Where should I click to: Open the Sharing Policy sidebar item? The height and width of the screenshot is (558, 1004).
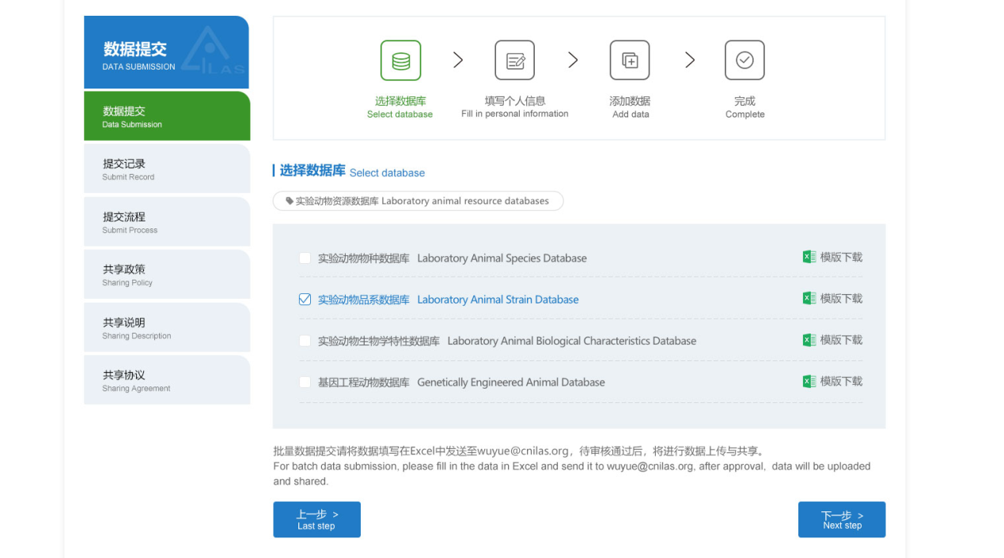(167, 274)
